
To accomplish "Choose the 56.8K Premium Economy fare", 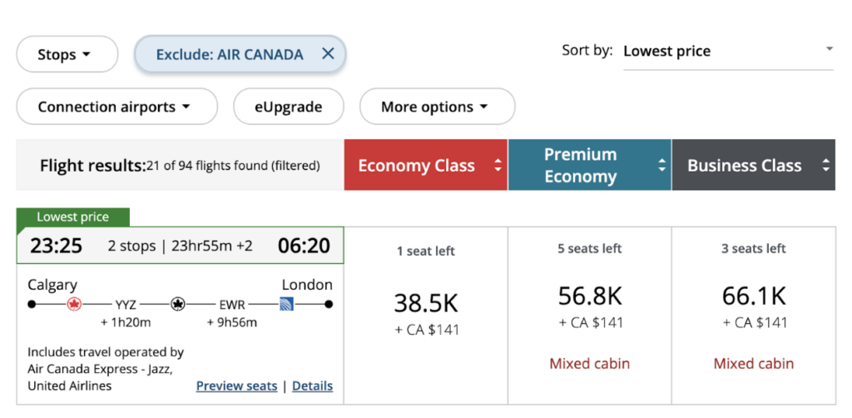I will coord(589,296).
